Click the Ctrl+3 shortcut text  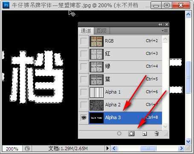click(152, 54)
